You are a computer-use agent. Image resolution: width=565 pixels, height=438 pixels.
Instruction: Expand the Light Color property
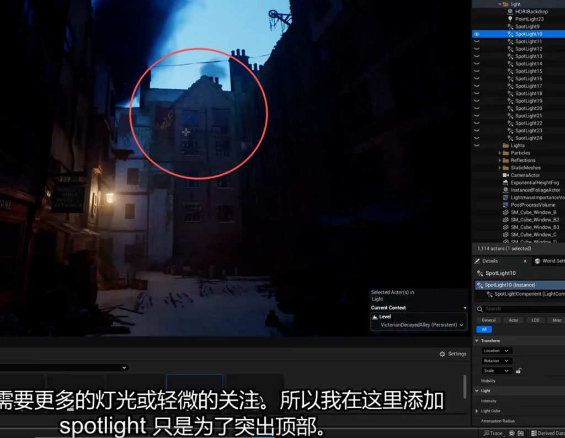[477, 411]
